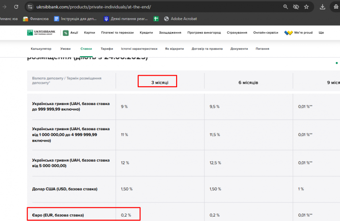Click the crossed-eye tracking protection icon
Image resolution: width=340 pixels, height=221 pixels.
[x=296, y=7]
